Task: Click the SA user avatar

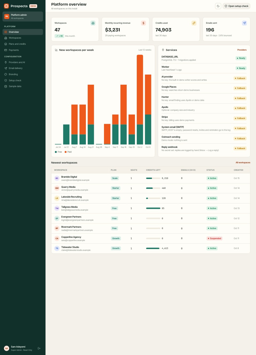Action: (7, 348)
